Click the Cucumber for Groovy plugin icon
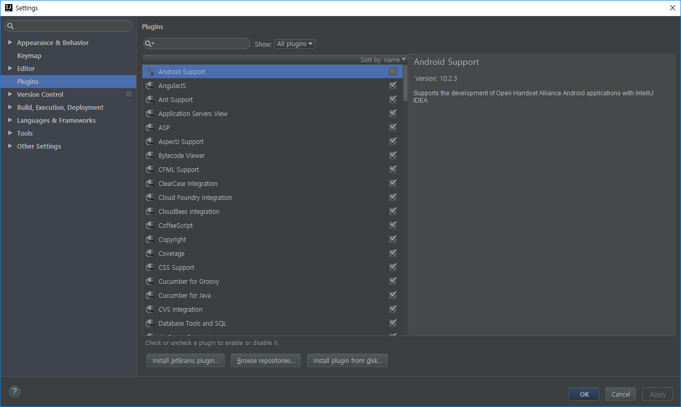Viewport: 681px width, 407px height. pyautogui.click(x=150, y=282)
